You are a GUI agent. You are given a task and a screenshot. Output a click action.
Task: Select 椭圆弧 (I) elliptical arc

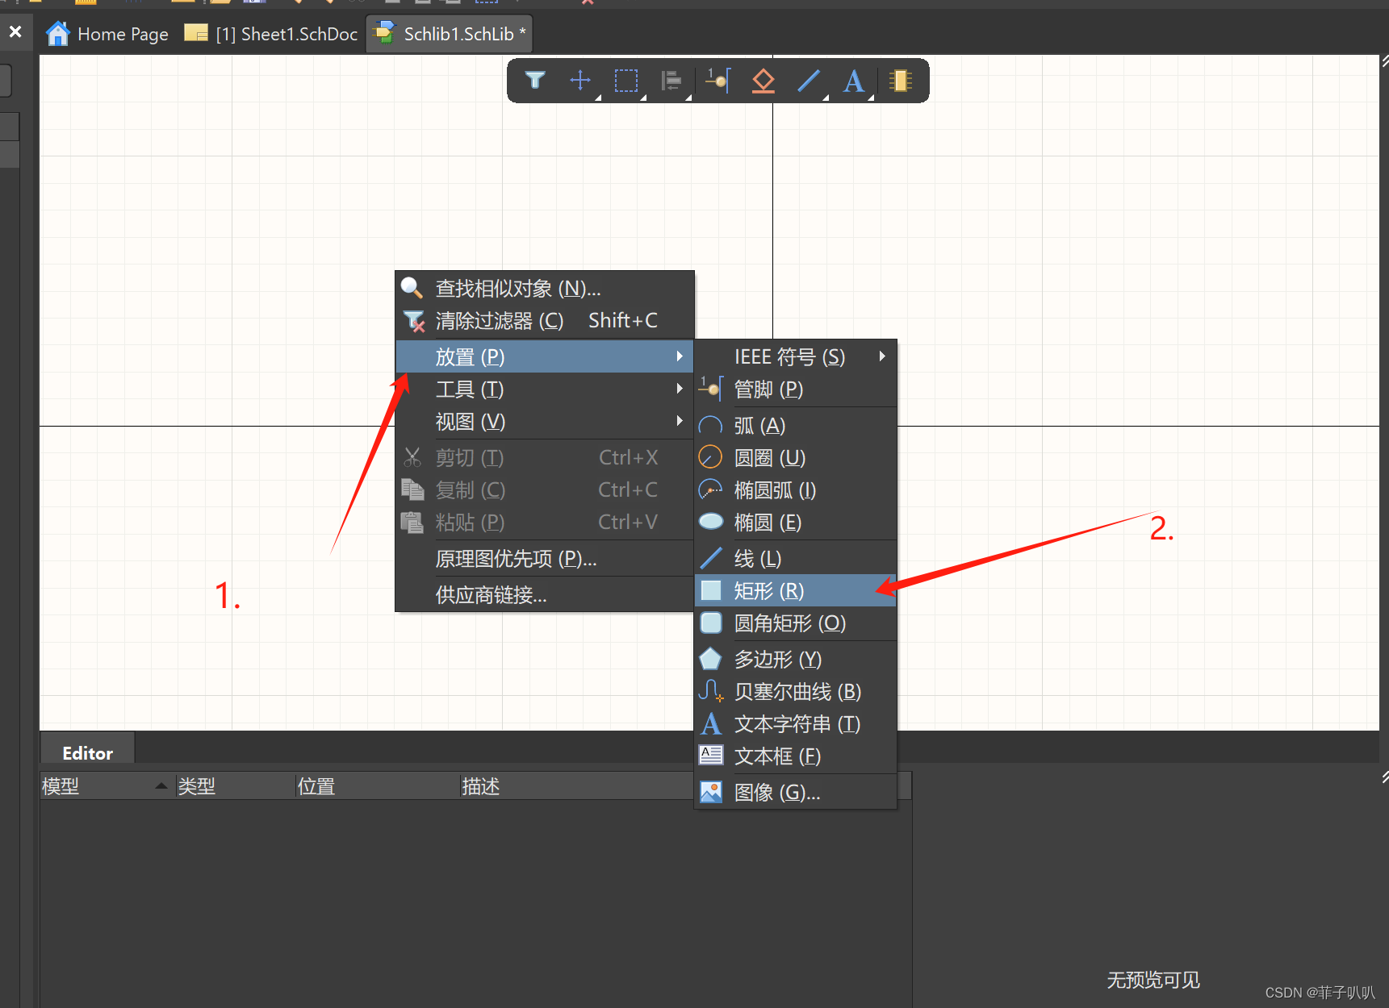(x=796, y=489)
